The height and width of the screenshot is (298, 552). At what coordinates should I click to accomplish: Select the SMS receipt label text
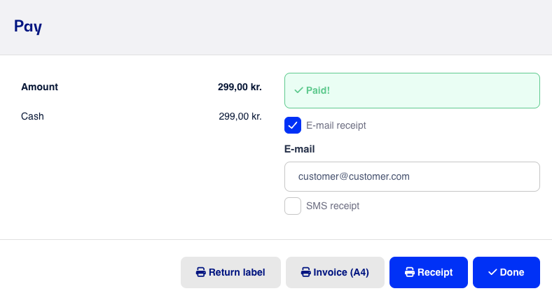tap(333, 206)
